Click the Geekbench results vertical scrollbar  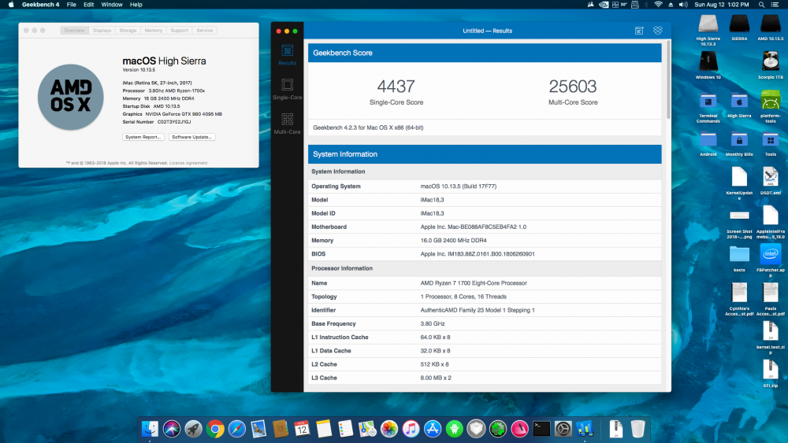tap(668, 80)
